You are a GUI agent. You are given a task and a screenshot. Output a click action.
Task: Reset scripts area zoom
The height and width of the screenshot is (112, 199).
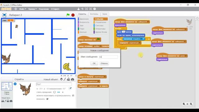click(187, 104)
